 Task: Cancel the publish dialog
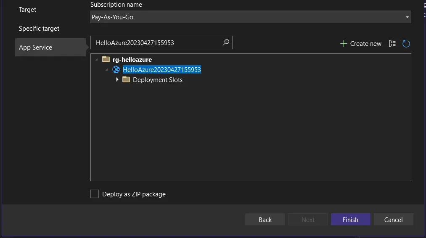(x=393, y=219)
